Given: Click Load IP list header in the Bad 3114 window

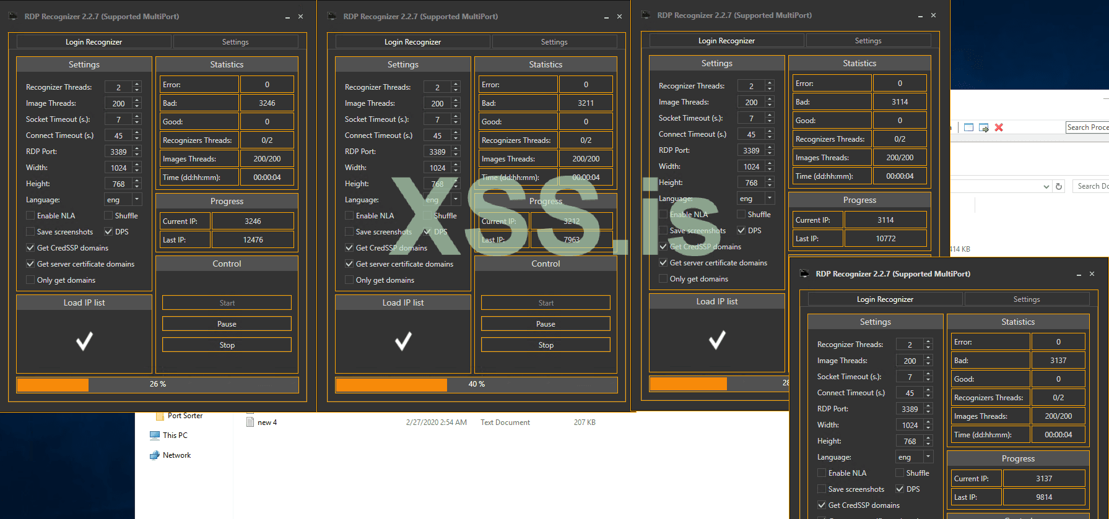Looking at the screenshot, I should point(717,301).
